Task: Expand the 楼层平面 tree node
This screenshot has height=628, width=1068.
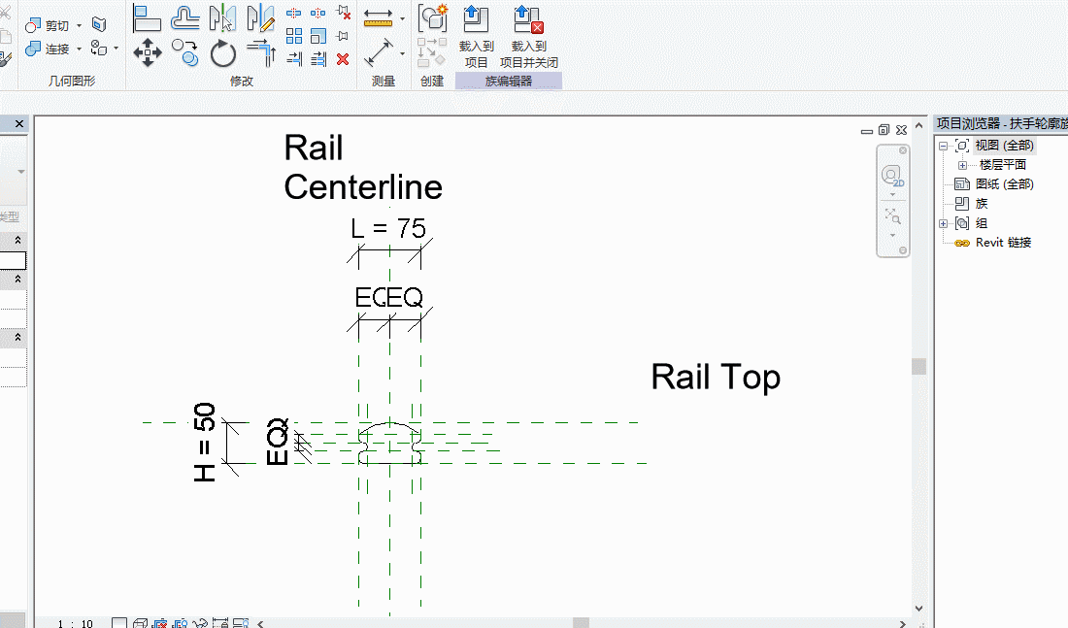Action: click(x=962, y=166)
